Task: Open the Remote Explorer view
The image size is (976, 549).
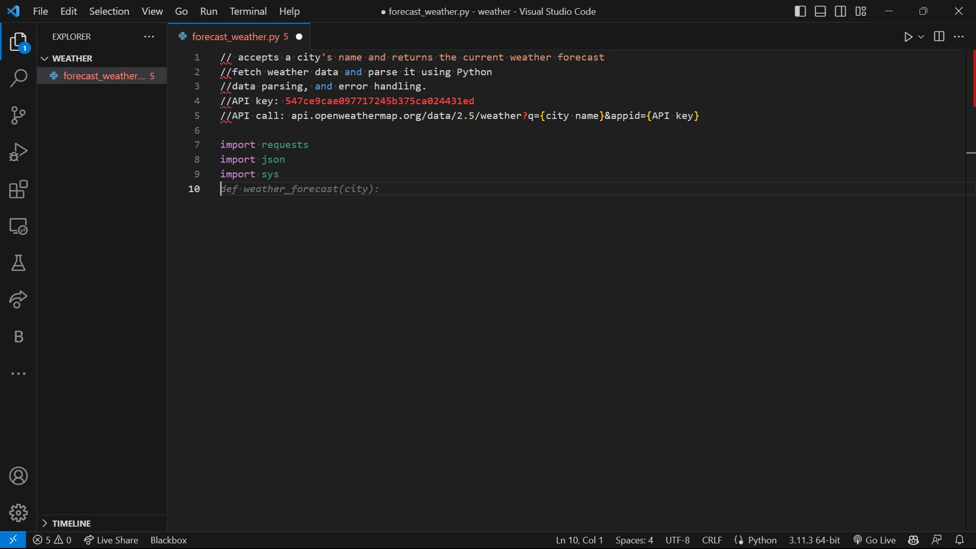Action: pyautogui.click(x=18, y=227)
